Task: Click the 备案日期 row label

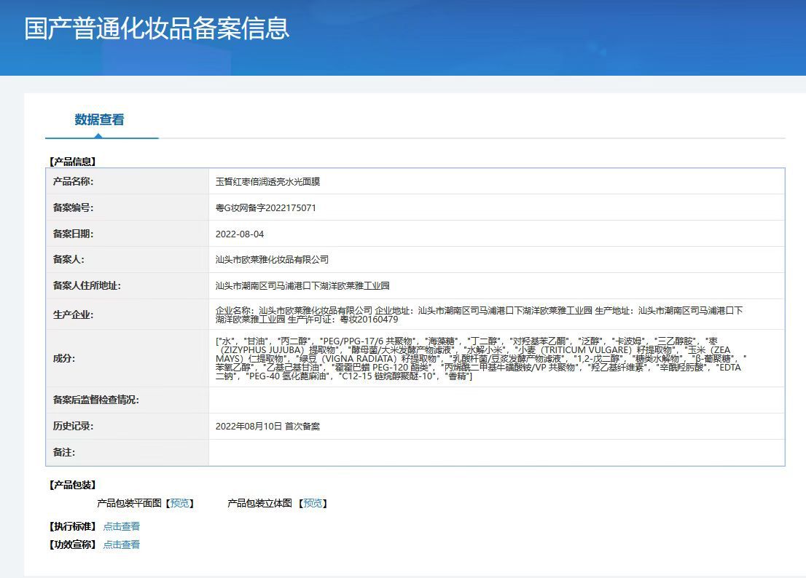Action: click(x=73, y=234)
